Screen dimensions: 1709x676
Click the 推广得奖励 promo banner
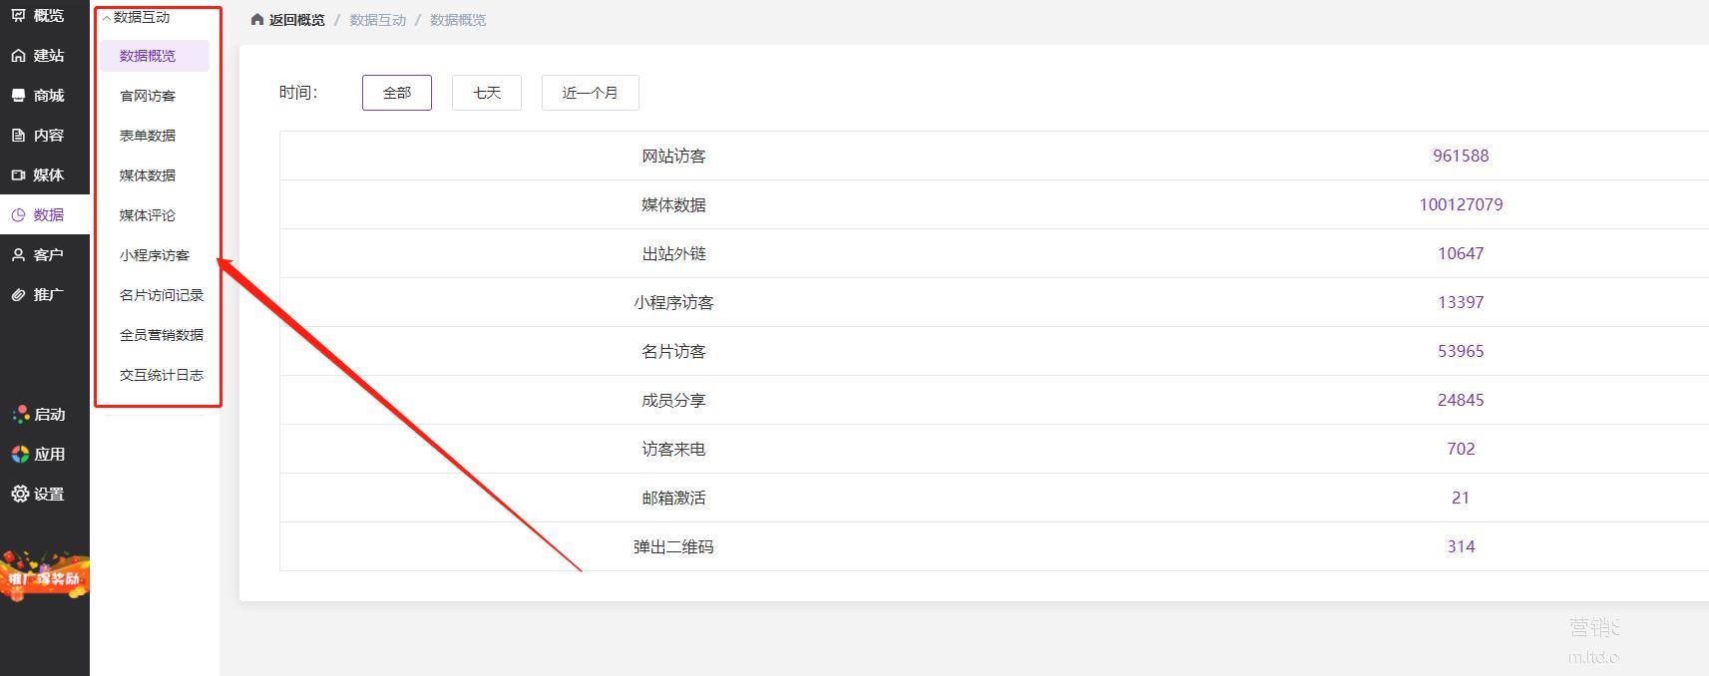pyautogui.click(x=44, y=577)
